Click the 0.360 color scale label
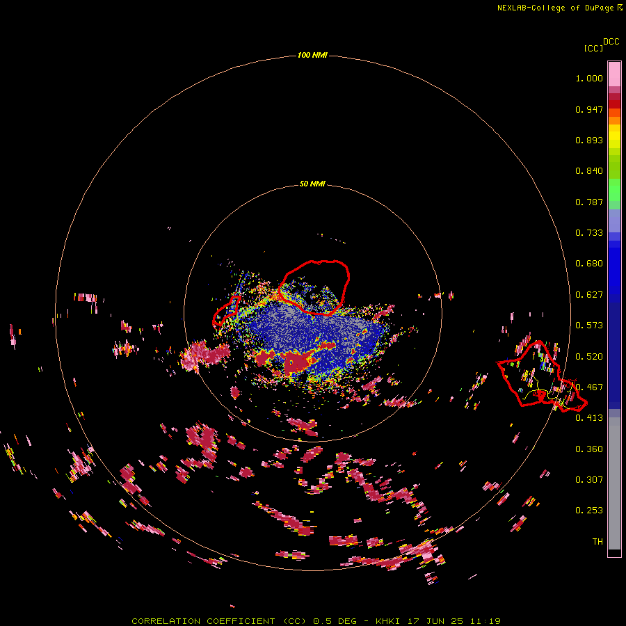The width and height of the screenshot is (626, 626). tap(589, 449)
